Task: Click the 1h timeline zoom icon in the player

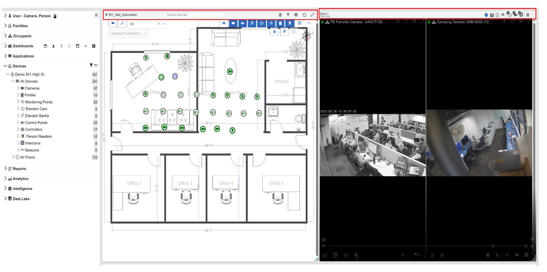Action: pyautogui.click(x=356, y=255)
